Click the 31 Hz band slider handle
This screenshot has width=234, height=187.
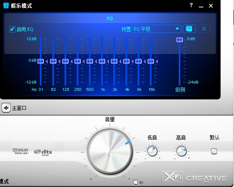coord(41,61)
